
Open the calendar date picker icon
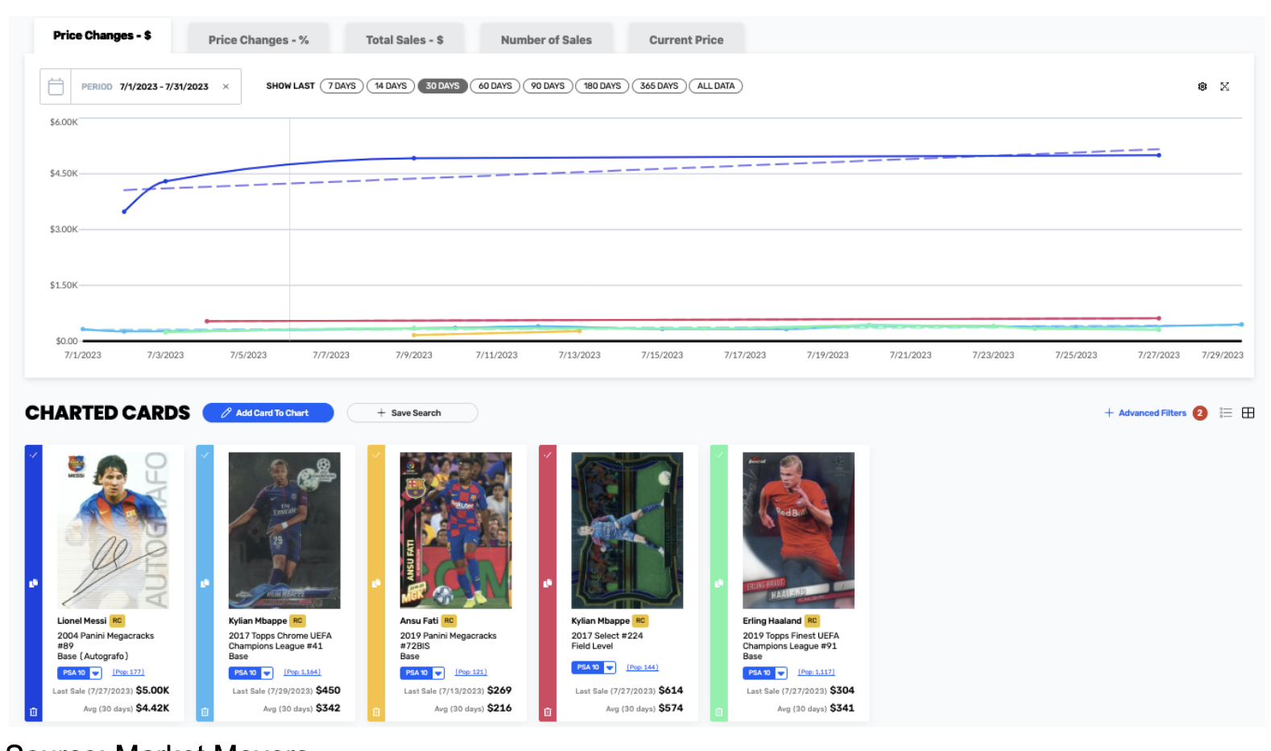click(56, 86)
